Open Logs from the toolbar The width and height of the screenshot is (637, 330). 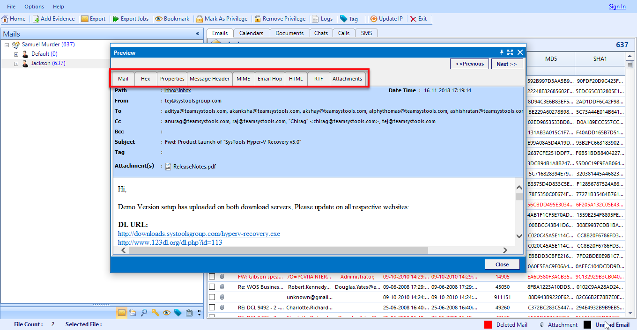(x=322, y=19)
